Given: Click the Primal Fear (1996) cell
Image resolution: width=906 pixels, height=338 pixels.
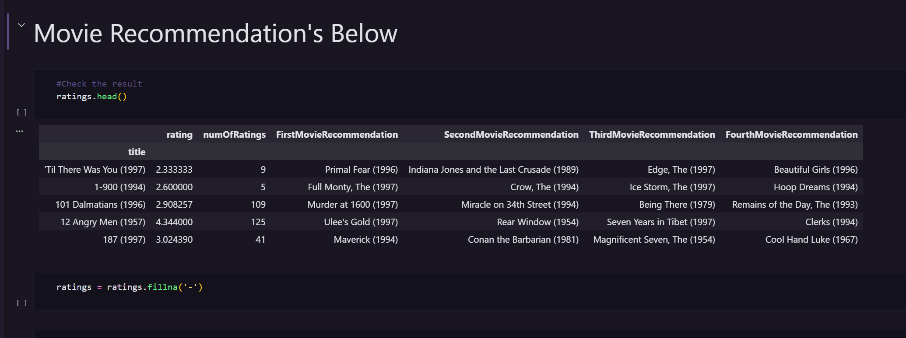Looking at the screenshot, I should [361, 170].
